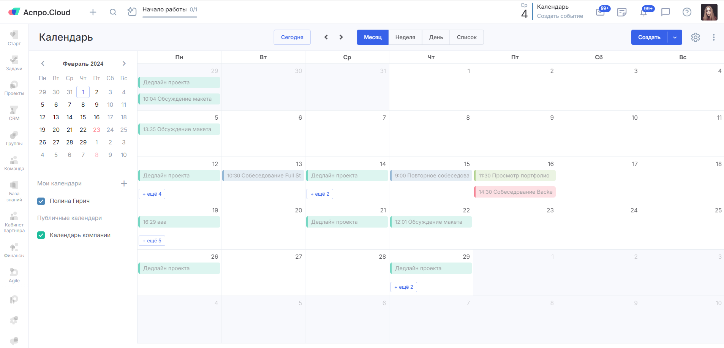Open the help question mark icon
Screen dimensions: 724x348
[687, 12]
